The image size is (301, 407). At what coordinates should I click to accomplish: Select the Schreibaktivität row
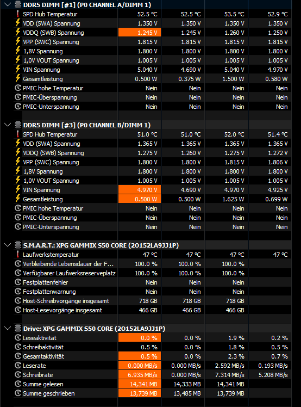pyautogui.click(x=153, y=347)
